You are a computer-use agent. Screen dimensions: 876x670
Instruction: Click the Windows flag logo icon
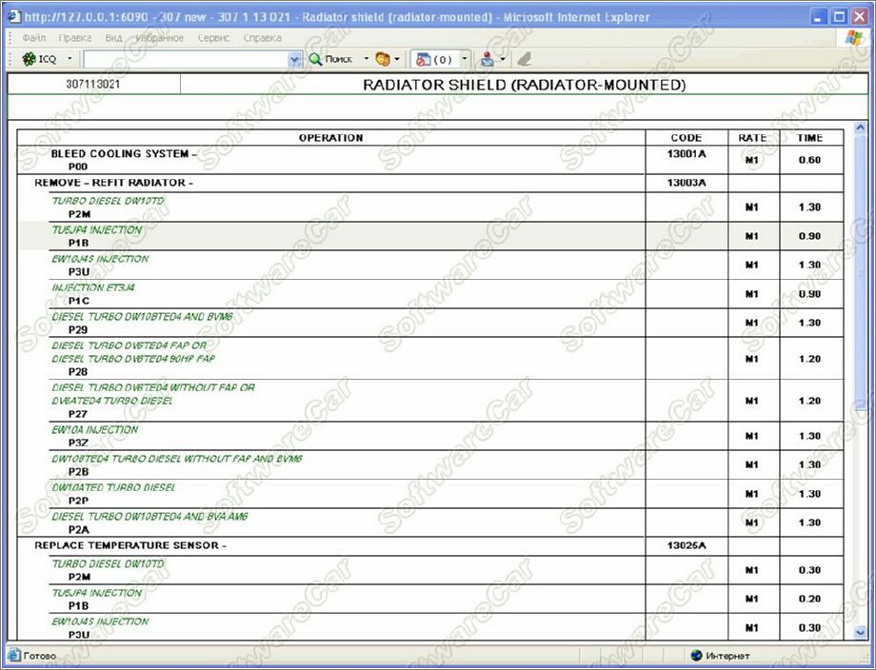click(854, 37)
